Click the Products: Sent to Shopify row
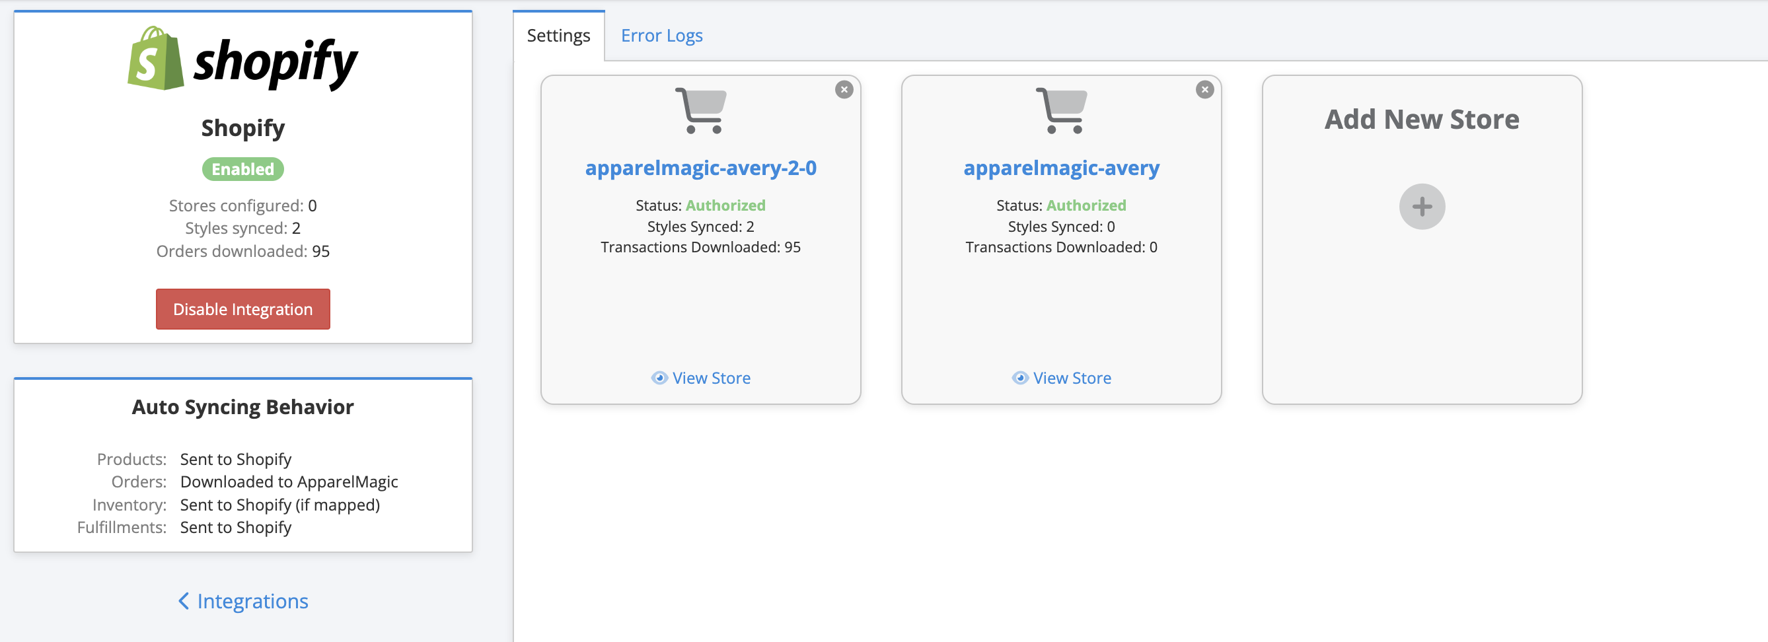Viewport: 1768px width, 642px height. point(194,459)
